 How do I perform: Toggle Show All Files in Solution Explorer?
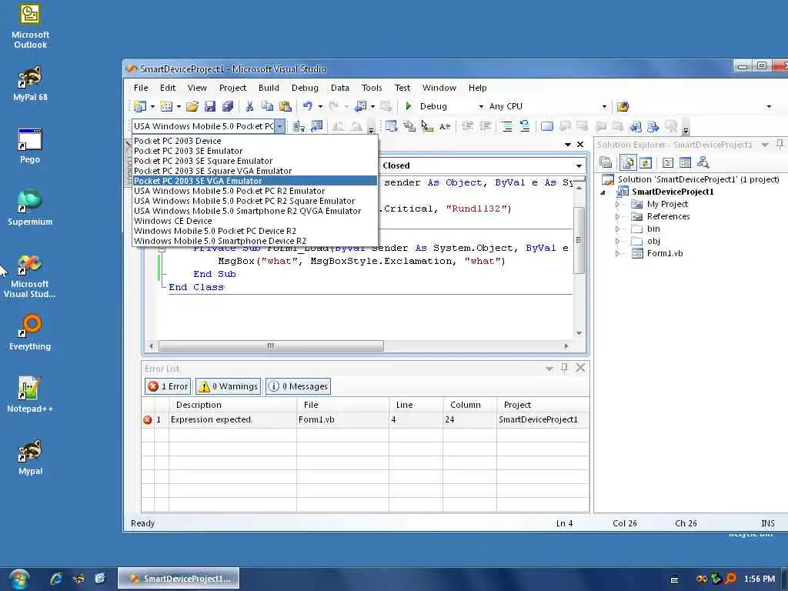[x=628, y=162]
